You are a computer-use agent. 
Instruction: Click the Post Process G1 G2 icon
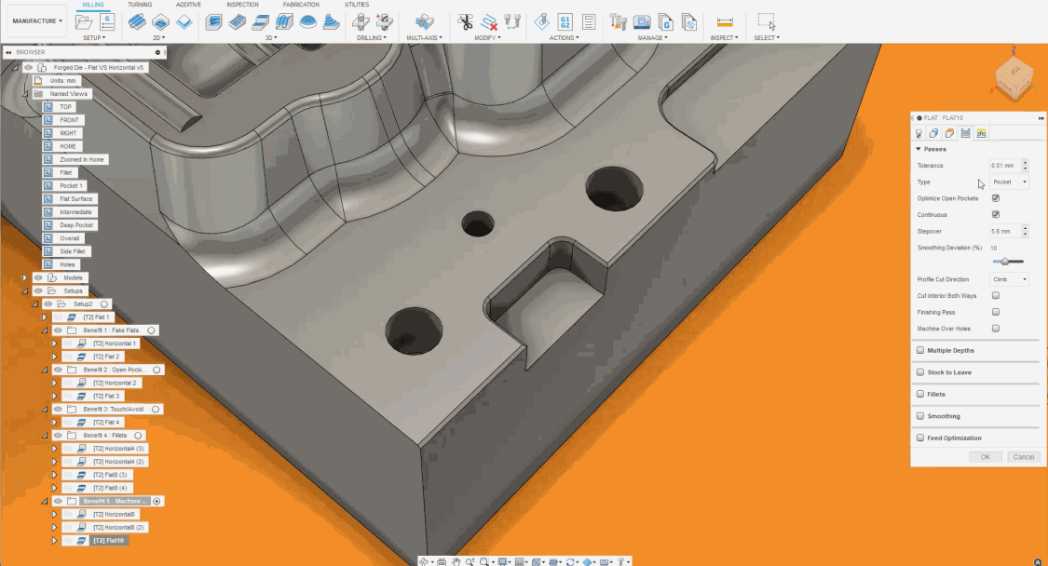pyautogui.click(x=565, y=21)
